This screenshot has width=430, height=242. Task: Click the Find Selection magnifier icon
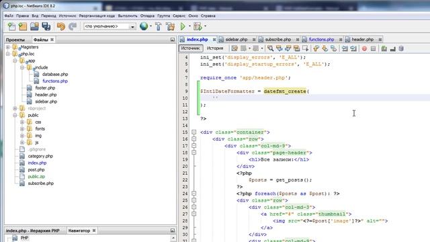(270, 48)
